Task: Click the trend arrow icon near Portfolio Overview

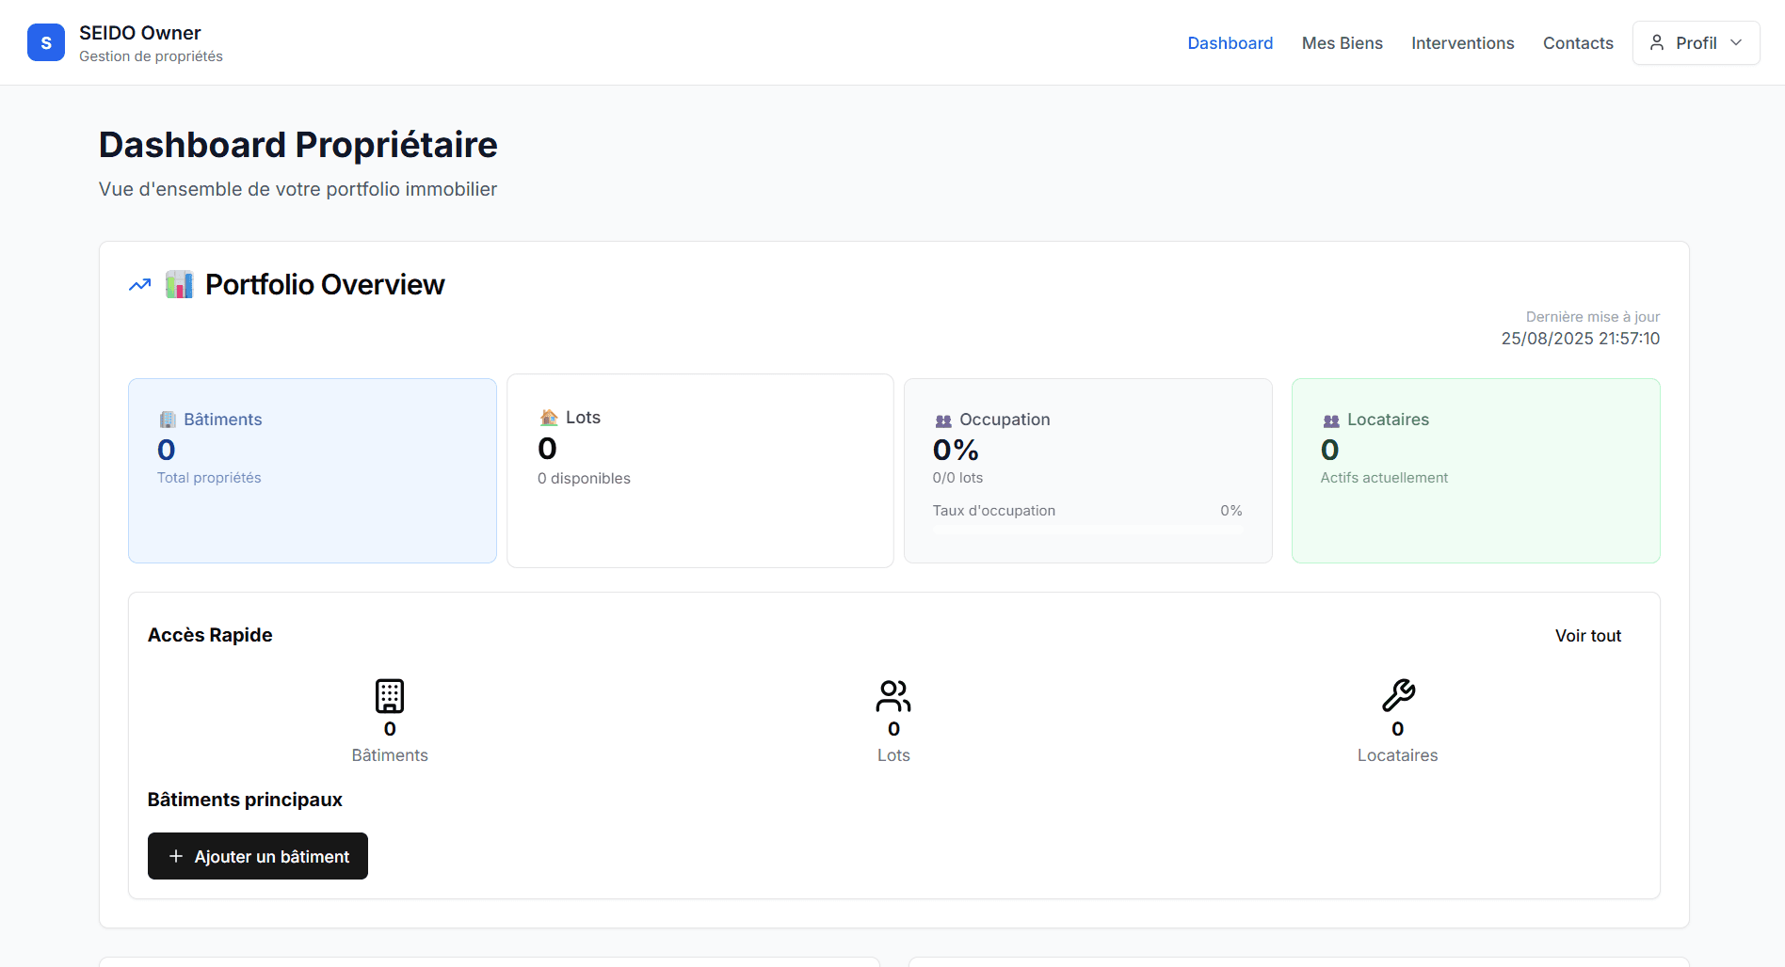Action: click(x=138, y=284)
